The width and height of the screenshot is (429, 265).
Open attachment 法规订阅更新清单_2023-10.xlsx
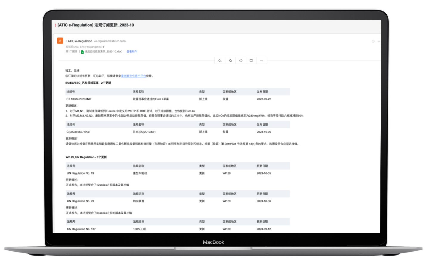[103, 52]
